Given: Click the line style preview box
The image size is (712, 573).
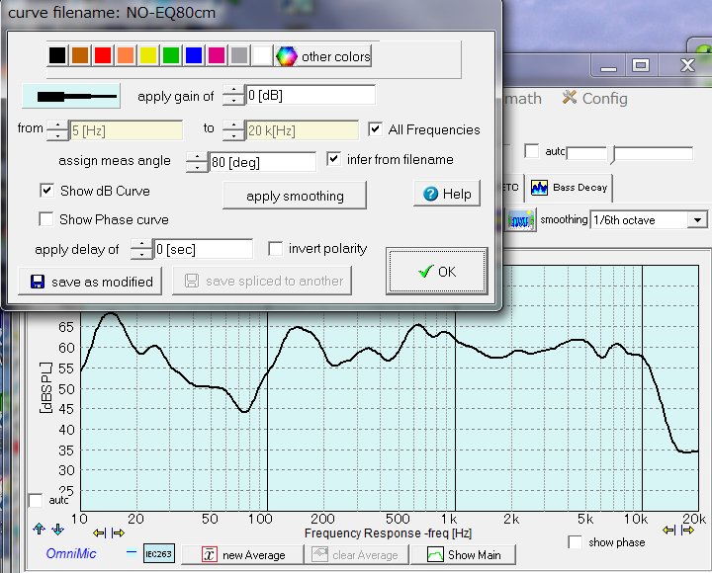Looking at the screenshot, I should pyautogui.click(x=72, y=96).
